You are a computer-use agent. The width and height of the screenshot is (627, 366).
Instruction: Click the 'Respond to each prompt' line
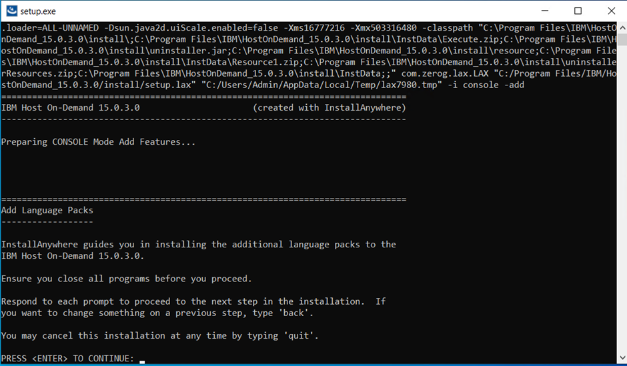[193, 301]
